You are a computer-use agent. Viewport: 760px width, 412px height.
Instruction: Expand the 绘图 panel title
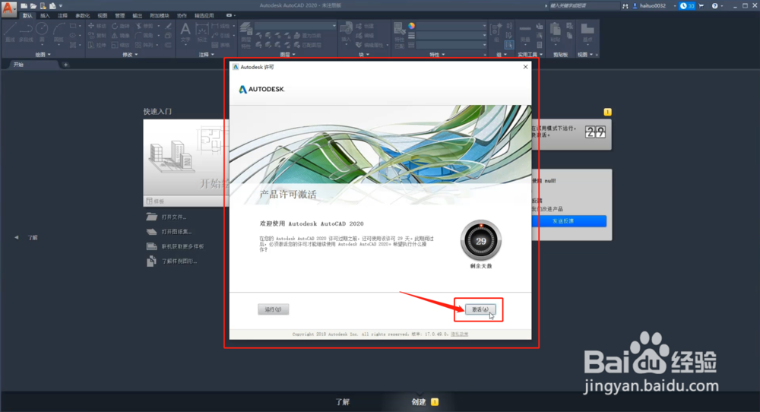click(43, 54)
